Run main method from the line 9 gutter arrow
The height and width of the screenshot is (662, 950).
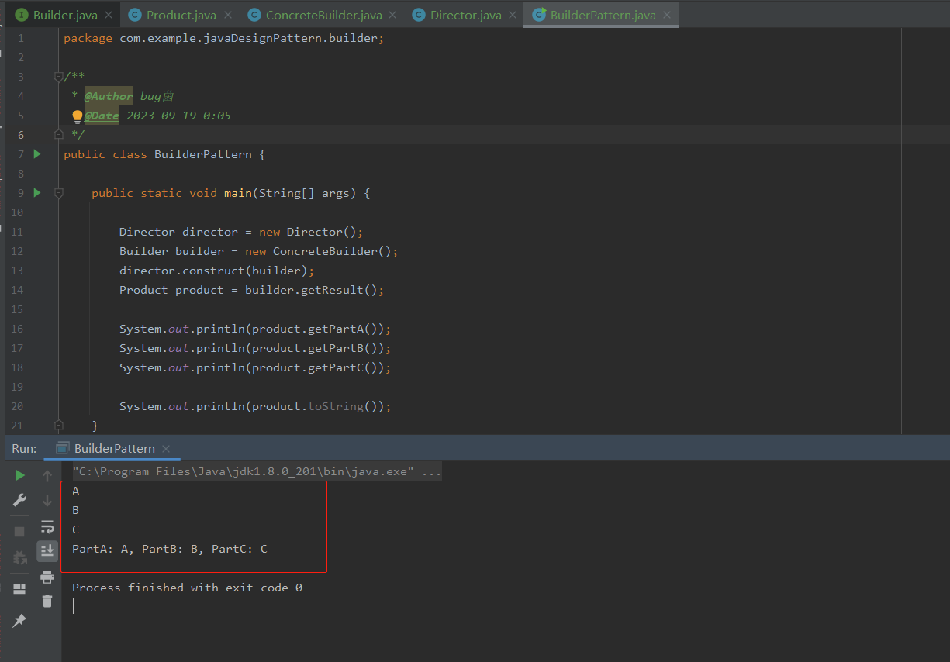[x=36, y=193]
